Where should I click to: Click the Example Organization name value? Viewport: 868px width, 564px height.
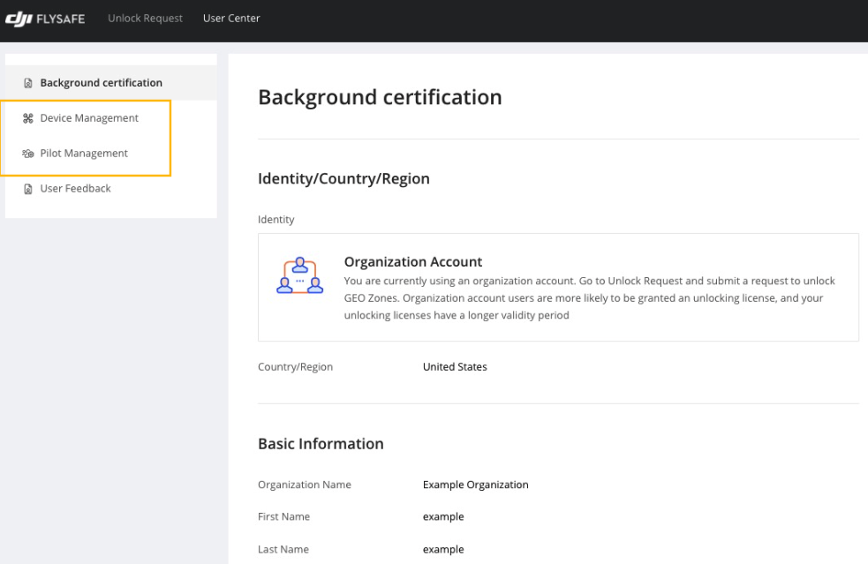point(476,485)
